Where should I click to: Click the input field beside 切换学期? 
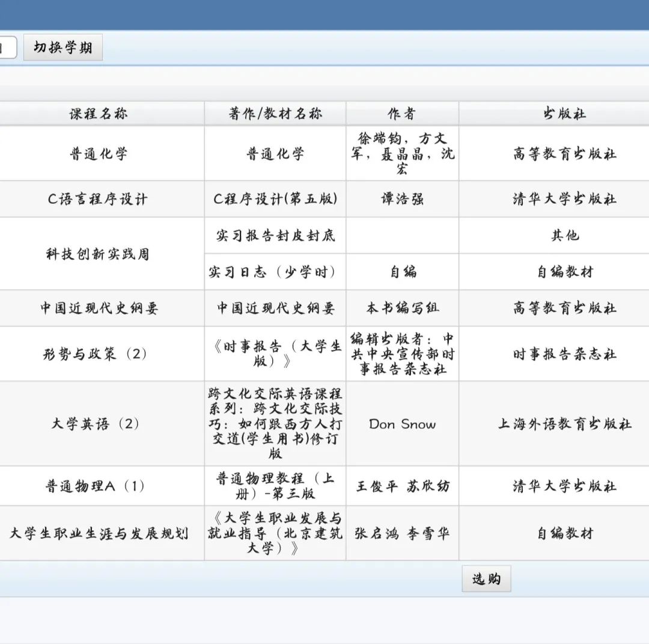(x=6, y=48)
